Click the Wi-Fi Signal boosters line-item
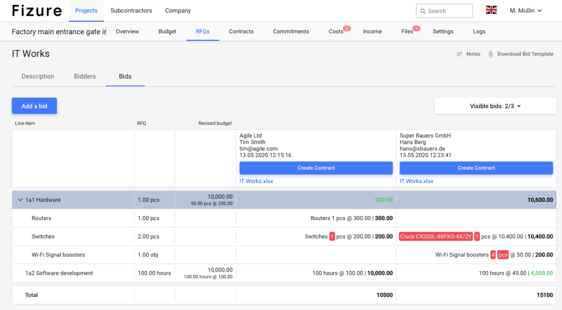 [x=58, y=255]
